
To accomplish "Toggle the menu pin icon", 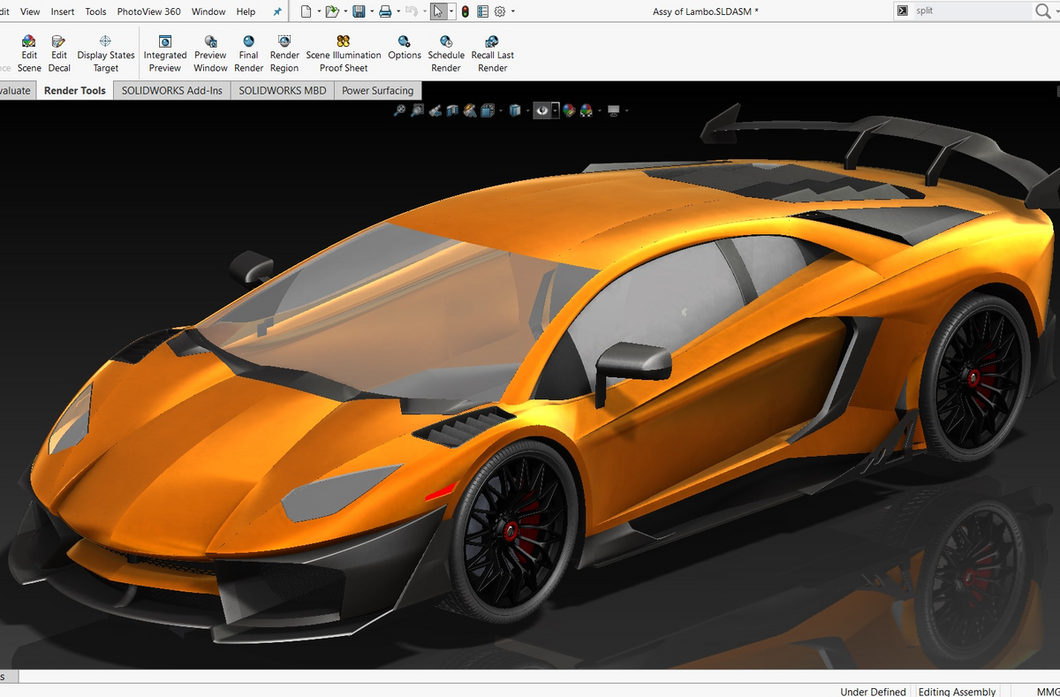I will tap(277, 11).
